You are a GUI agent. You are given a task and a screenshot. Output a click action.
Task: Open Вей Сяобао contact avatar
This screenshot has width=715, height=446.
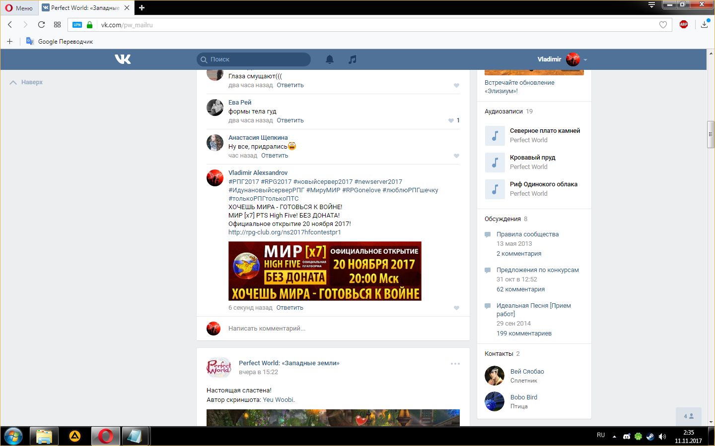[495, 376]
